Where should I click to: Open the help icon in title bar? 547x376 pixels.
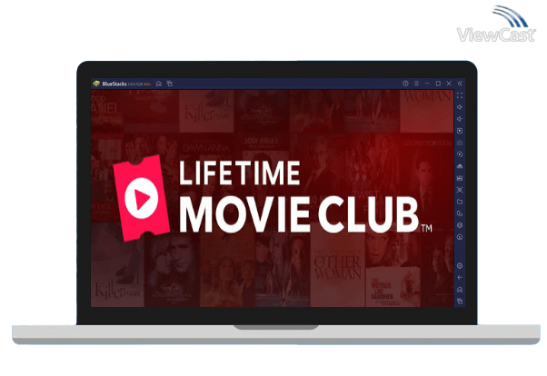[405, 84]
